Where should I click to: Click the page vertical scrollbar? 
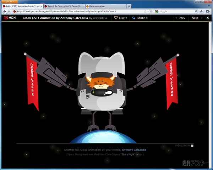point(210,95)
